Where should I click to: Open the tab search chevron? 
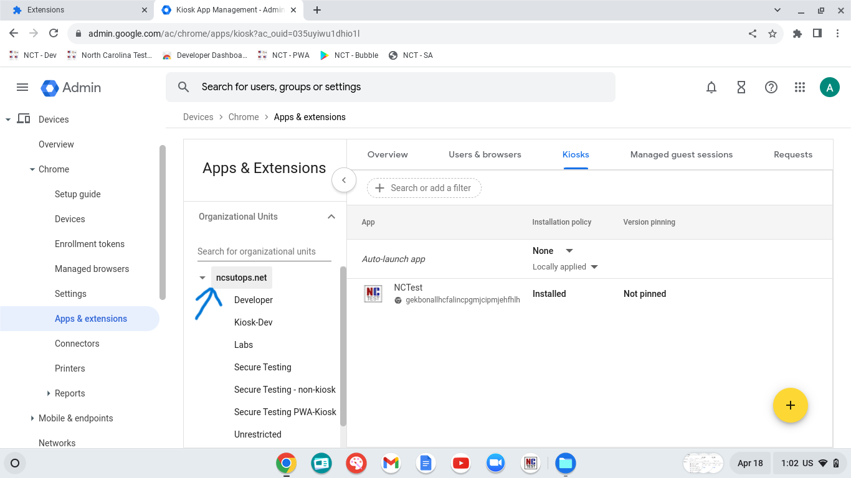click(777, 10)
